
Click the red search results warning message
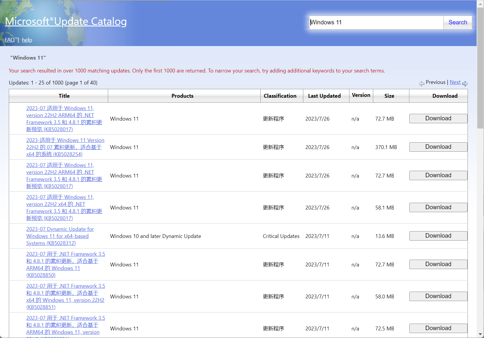197,71
